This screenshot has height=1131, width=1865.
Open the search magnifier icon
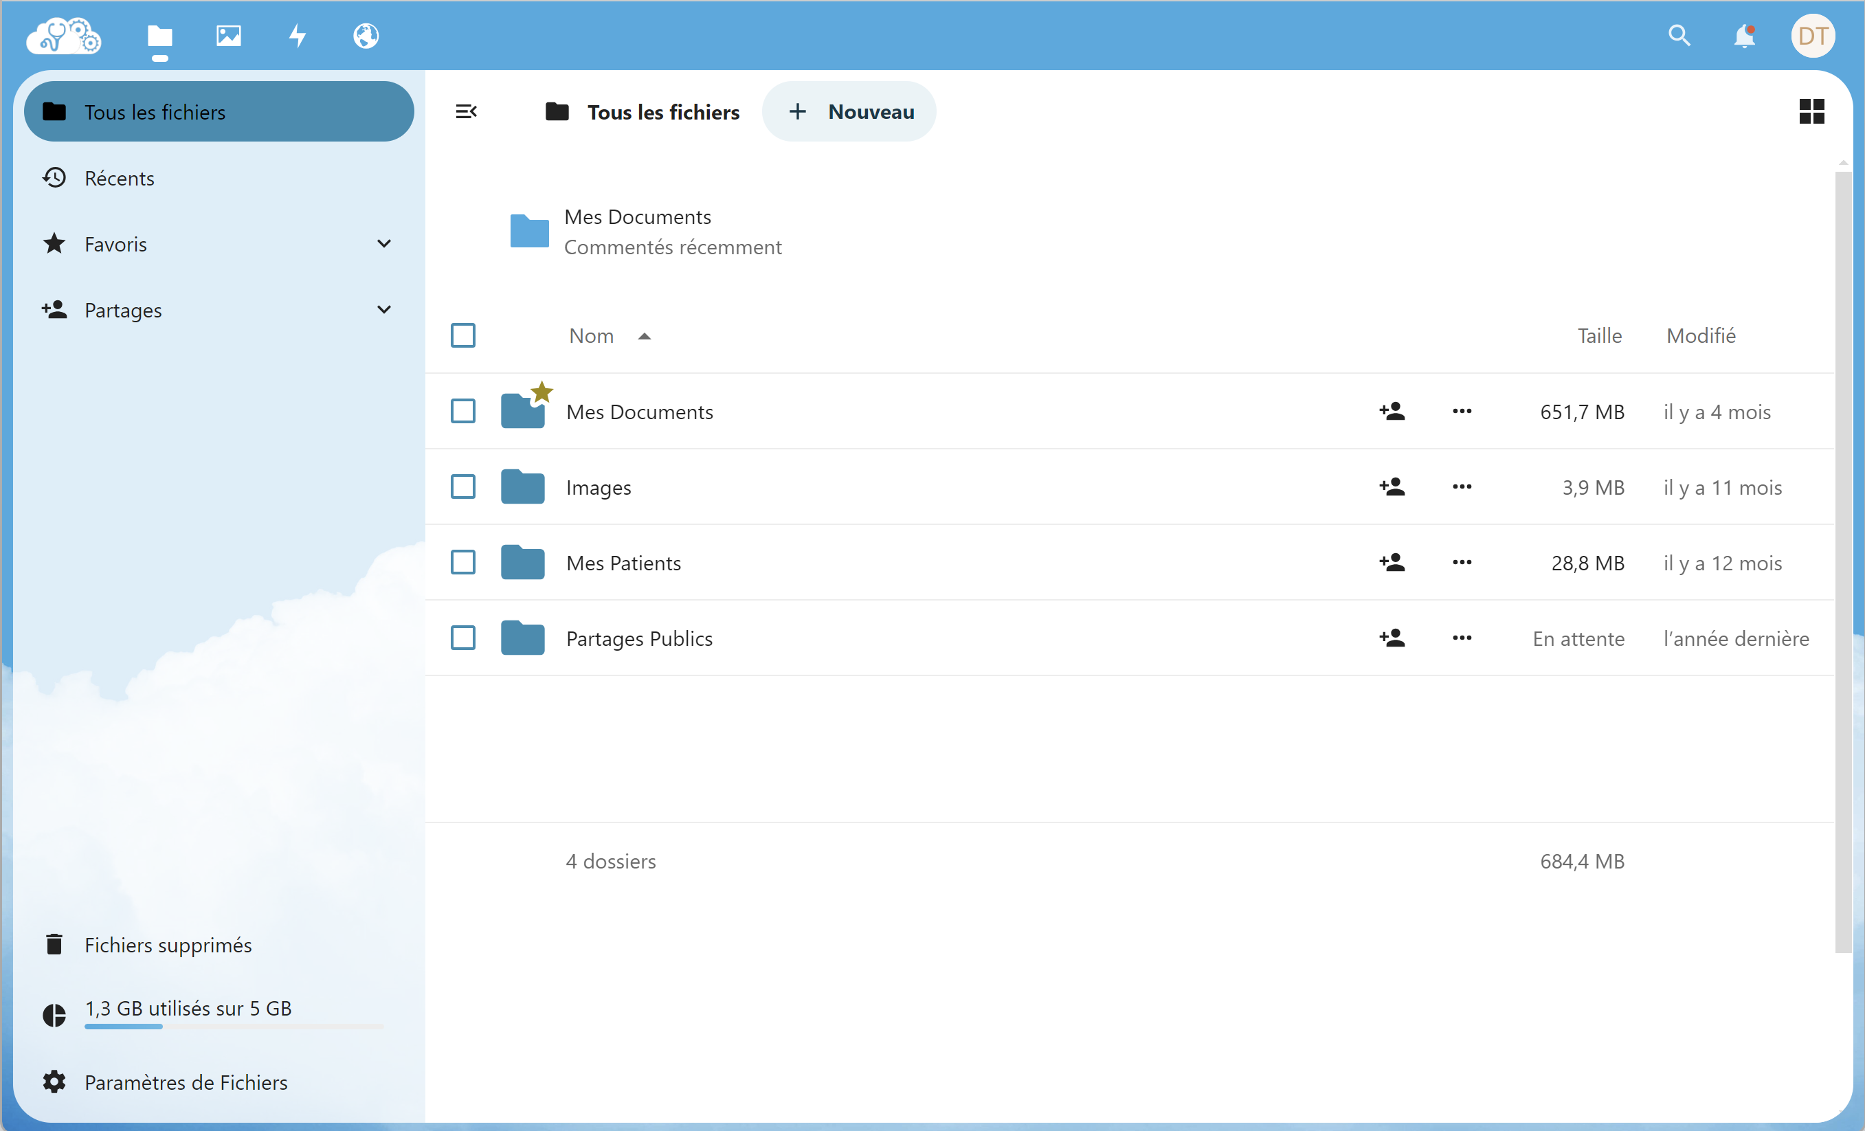[1679, 36]
